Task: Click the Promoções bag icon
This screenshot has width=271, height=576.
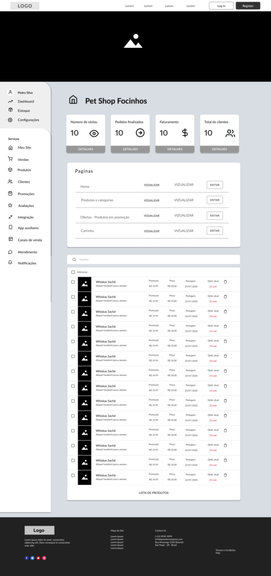Action: pyautogui.click(x=10, y=193)
